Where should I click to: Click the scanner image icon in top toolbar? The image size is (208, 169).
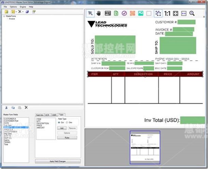(x=34, y=12)
